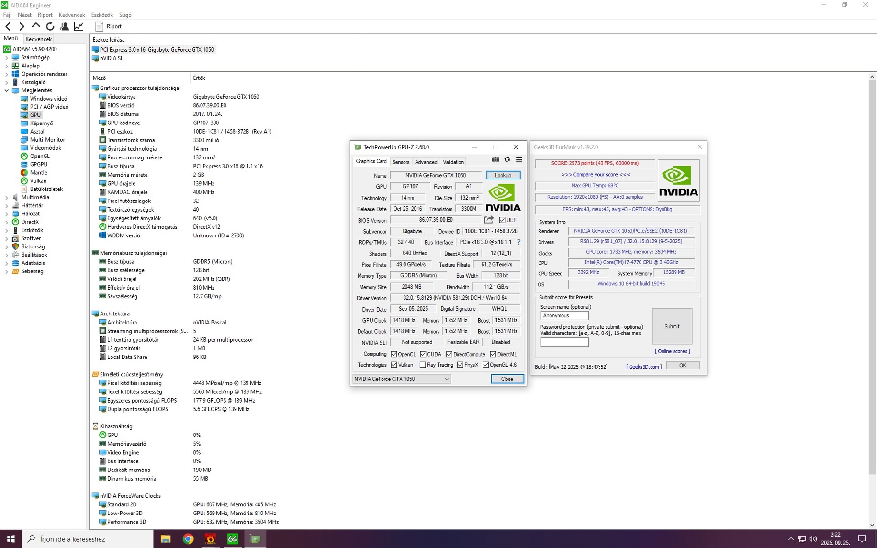The width and height of the screenshot is (877, 548).
Task: Open the Nézet menu
Action: click(x=24, y=15)
